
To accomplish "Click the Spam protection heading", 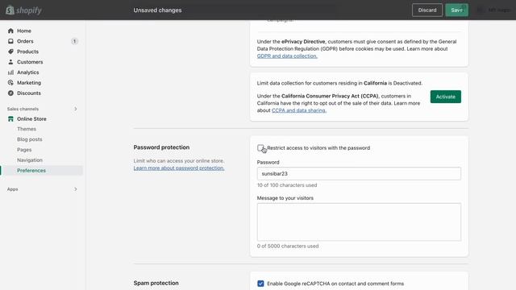I will tap(156, 283).
